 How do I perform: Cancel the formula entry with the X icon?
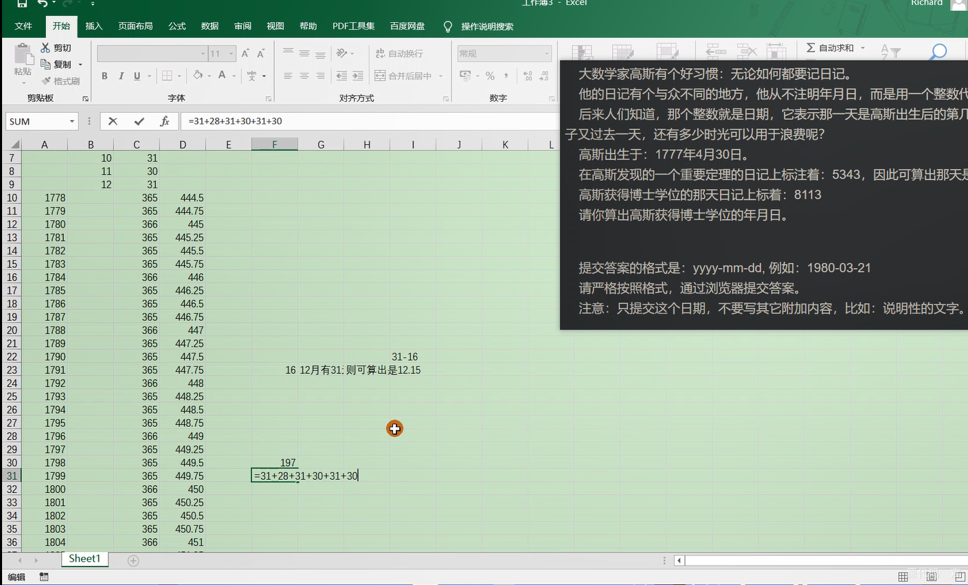[x=113, y=121]
